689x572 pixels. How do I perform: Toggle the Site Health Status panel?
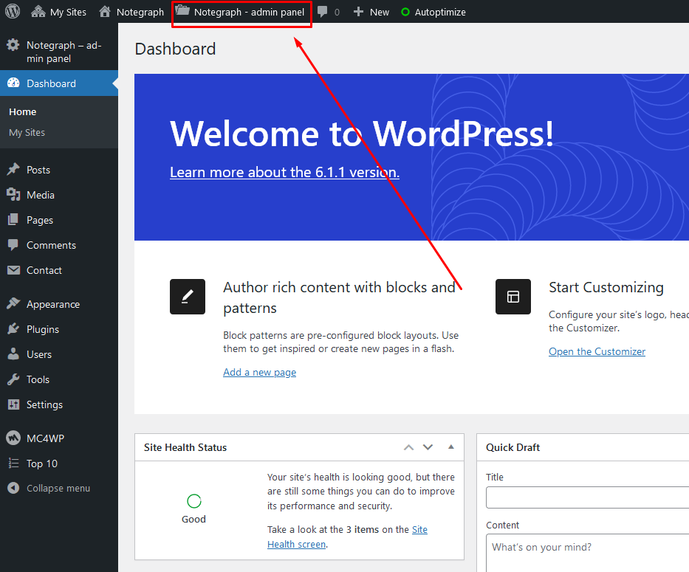pos(450,447)
